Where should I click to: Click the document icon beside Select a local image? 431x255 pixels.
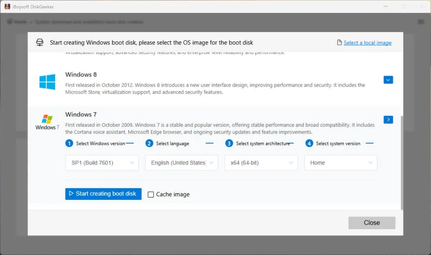[340, 43]
